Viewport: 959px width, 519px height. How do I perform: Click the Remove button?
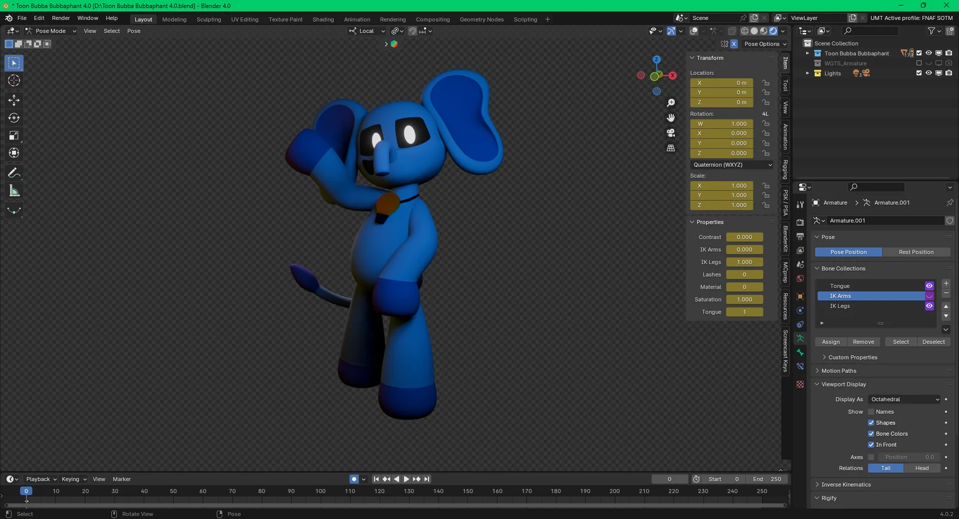click(863, 342)
